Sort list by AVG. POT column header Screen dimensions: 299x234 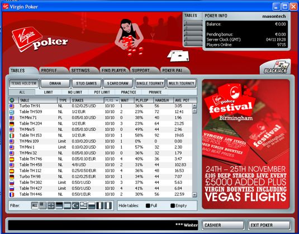(x=185, y=100)
